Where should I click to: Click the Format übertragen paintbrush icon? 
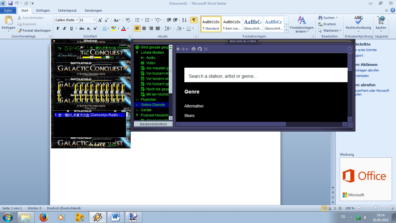coord(19,30)
